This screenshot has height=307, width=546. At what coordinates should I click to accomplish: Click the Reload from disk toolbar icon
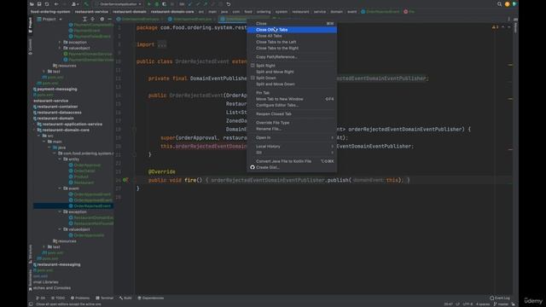click(47, 4)
